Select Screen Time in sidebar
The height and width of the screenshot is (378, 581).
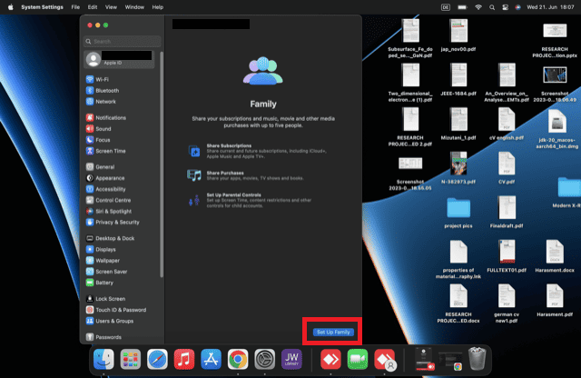(110, 151)
